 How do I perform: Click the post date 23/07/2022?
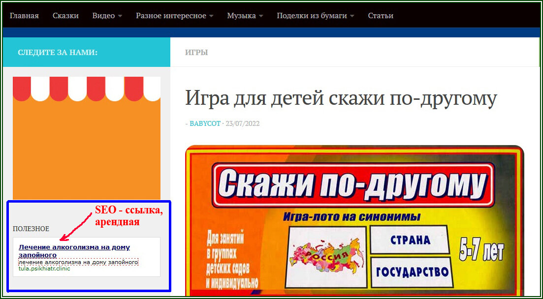click(242, 123)
